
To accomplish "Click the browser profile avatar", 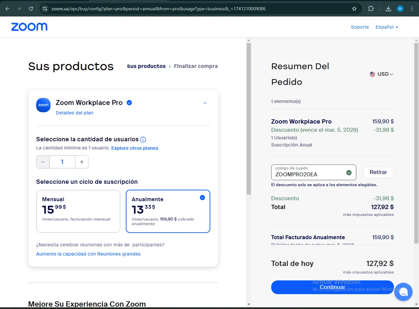I will coord(400,9).
